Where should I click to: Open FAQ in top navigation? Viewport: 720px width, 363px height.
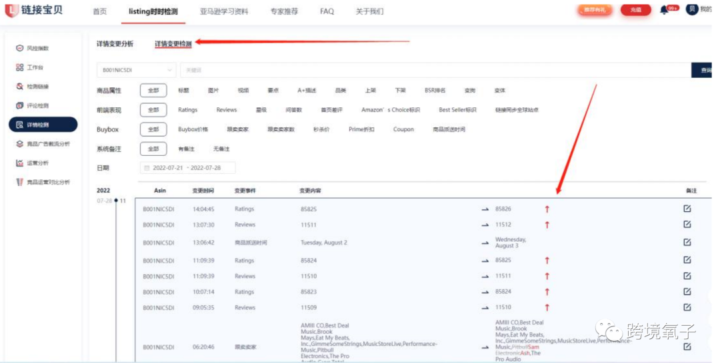point(327,11)
